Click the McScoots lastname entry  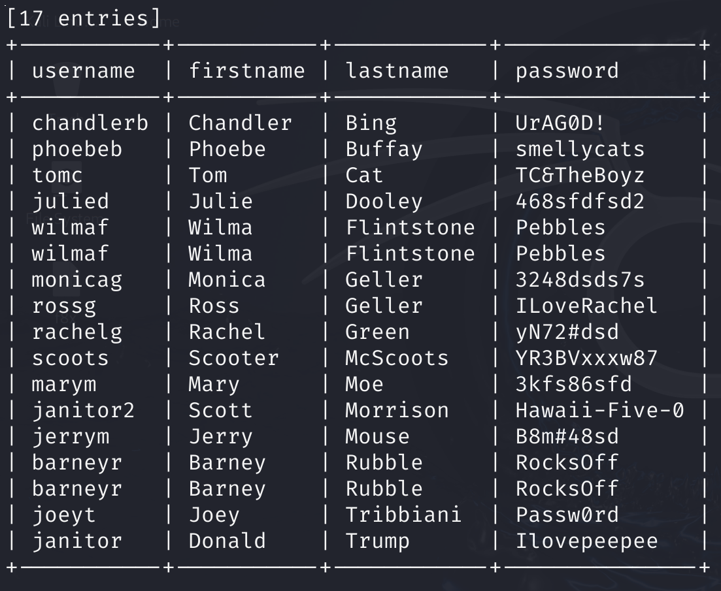397,358
